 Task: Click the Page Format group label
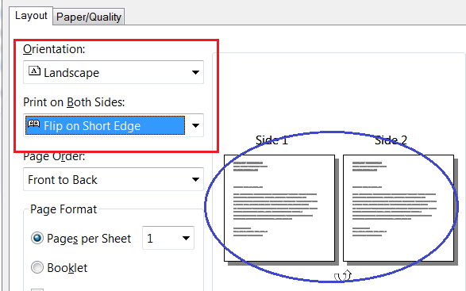(x=64, y=209)
